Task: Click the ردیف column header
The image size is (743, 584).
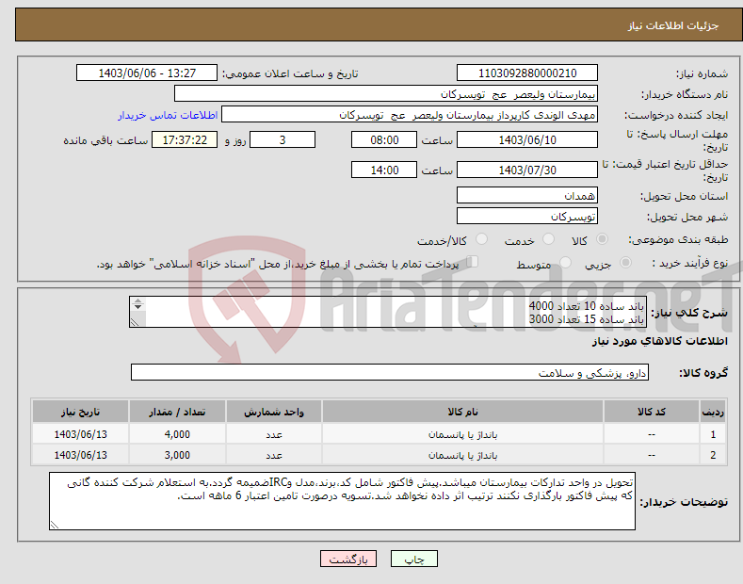Action: pos(713,412)
